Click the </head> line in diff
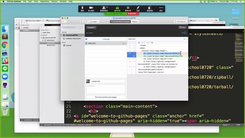 [143, 45]
